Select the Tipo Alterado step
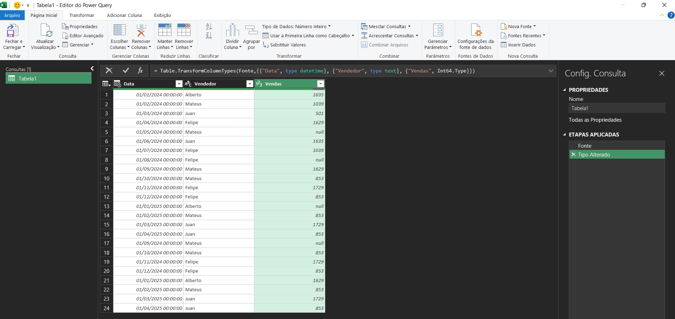 617,154
